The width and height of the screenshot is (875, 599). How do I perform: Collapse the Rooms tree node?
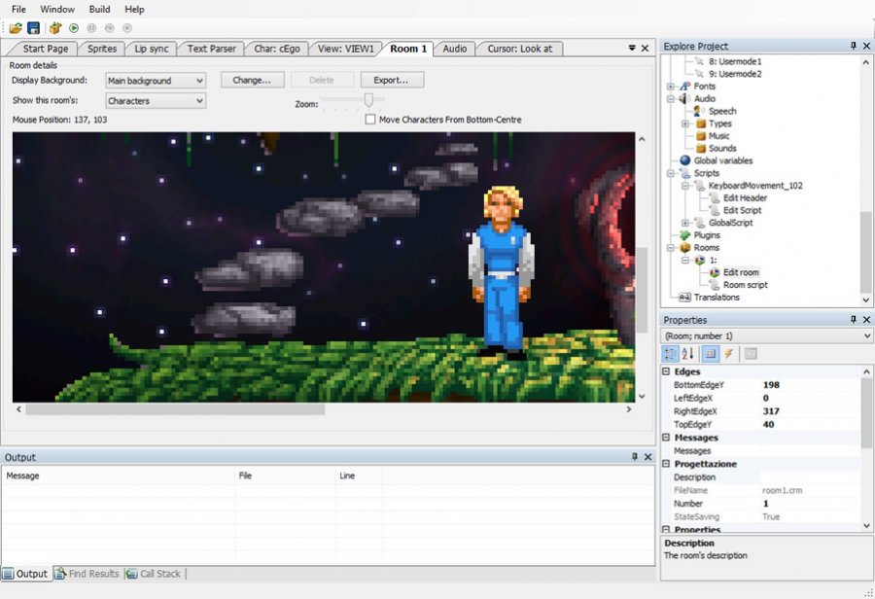[x=670, y=247]
